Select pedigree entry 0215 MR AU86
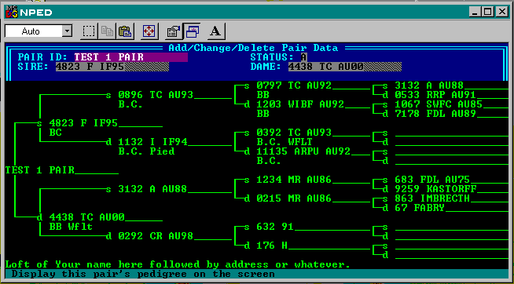This screenshot has width=514, height=284. point(294,198)
